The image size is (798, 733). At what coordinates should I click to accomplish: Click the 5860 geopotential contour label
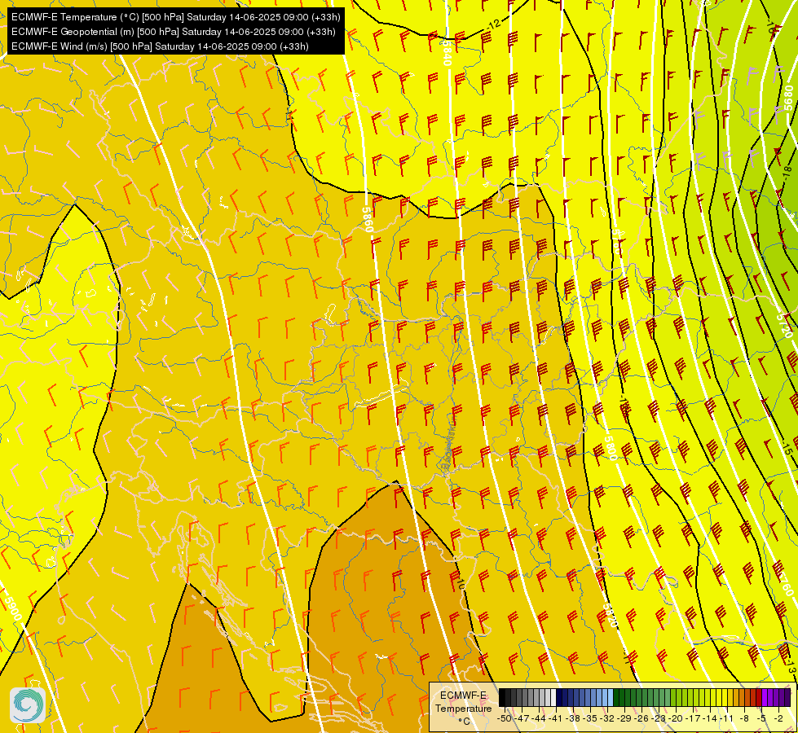368,219
